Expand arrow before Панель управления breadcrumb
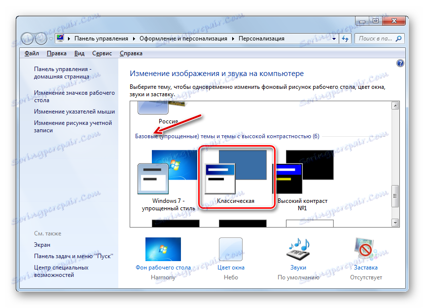Image resolution: width=425 pixels, height=308 pixels. pos(69,39)
